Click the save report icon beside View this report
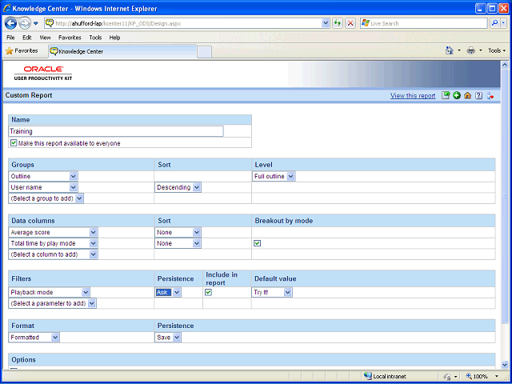Screen dimensions: 512x384 click(x=446, y=95)
